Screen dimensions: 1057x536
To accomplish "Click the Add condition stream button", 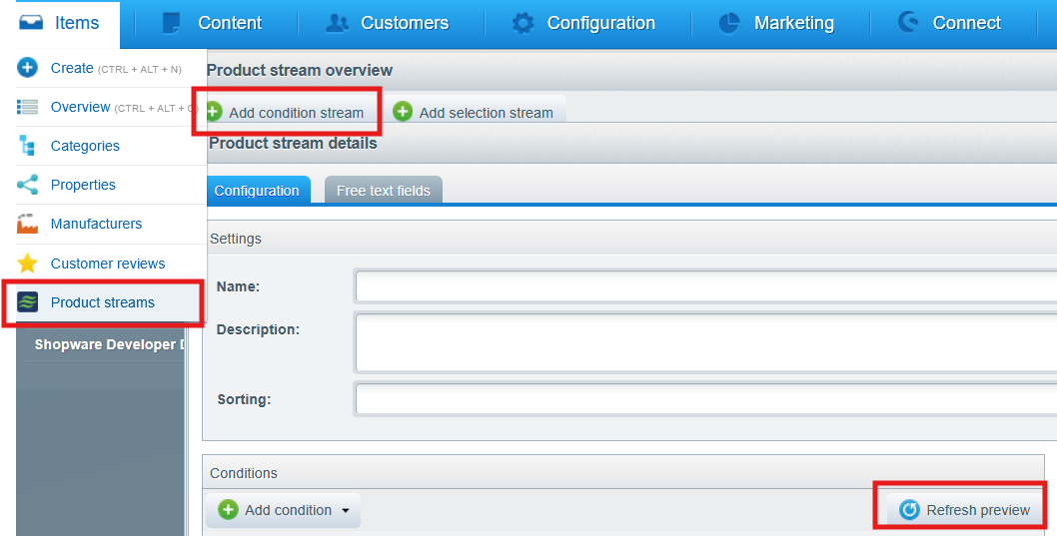I will pyautogui.click(x=290, y=113).
